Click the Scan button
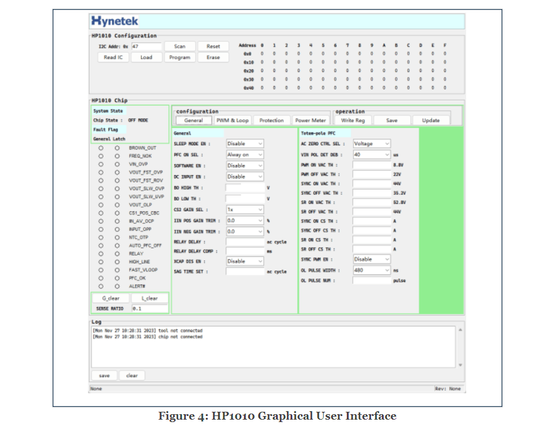Viewport: 535px width, 436px height. [180, 47]
